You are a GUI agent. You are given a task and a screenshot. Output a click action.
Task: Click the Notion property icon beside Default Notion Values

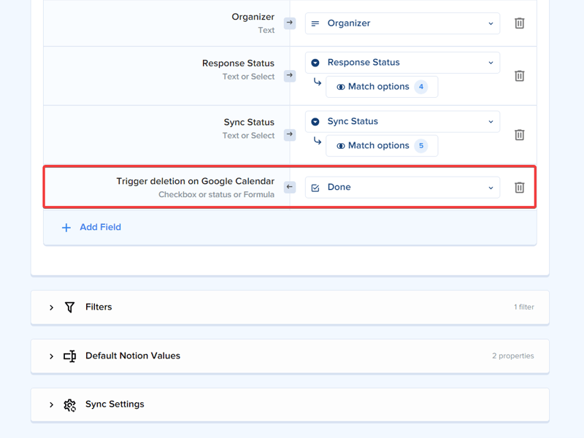[69, 356]
